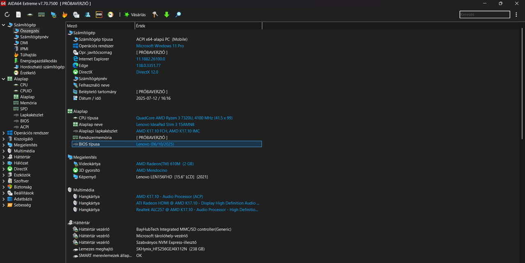This screenshot has height=263, width=525.
Task: Open the DirectX 12.0 link
Action: pyautogui.click(x=147, y=72)
